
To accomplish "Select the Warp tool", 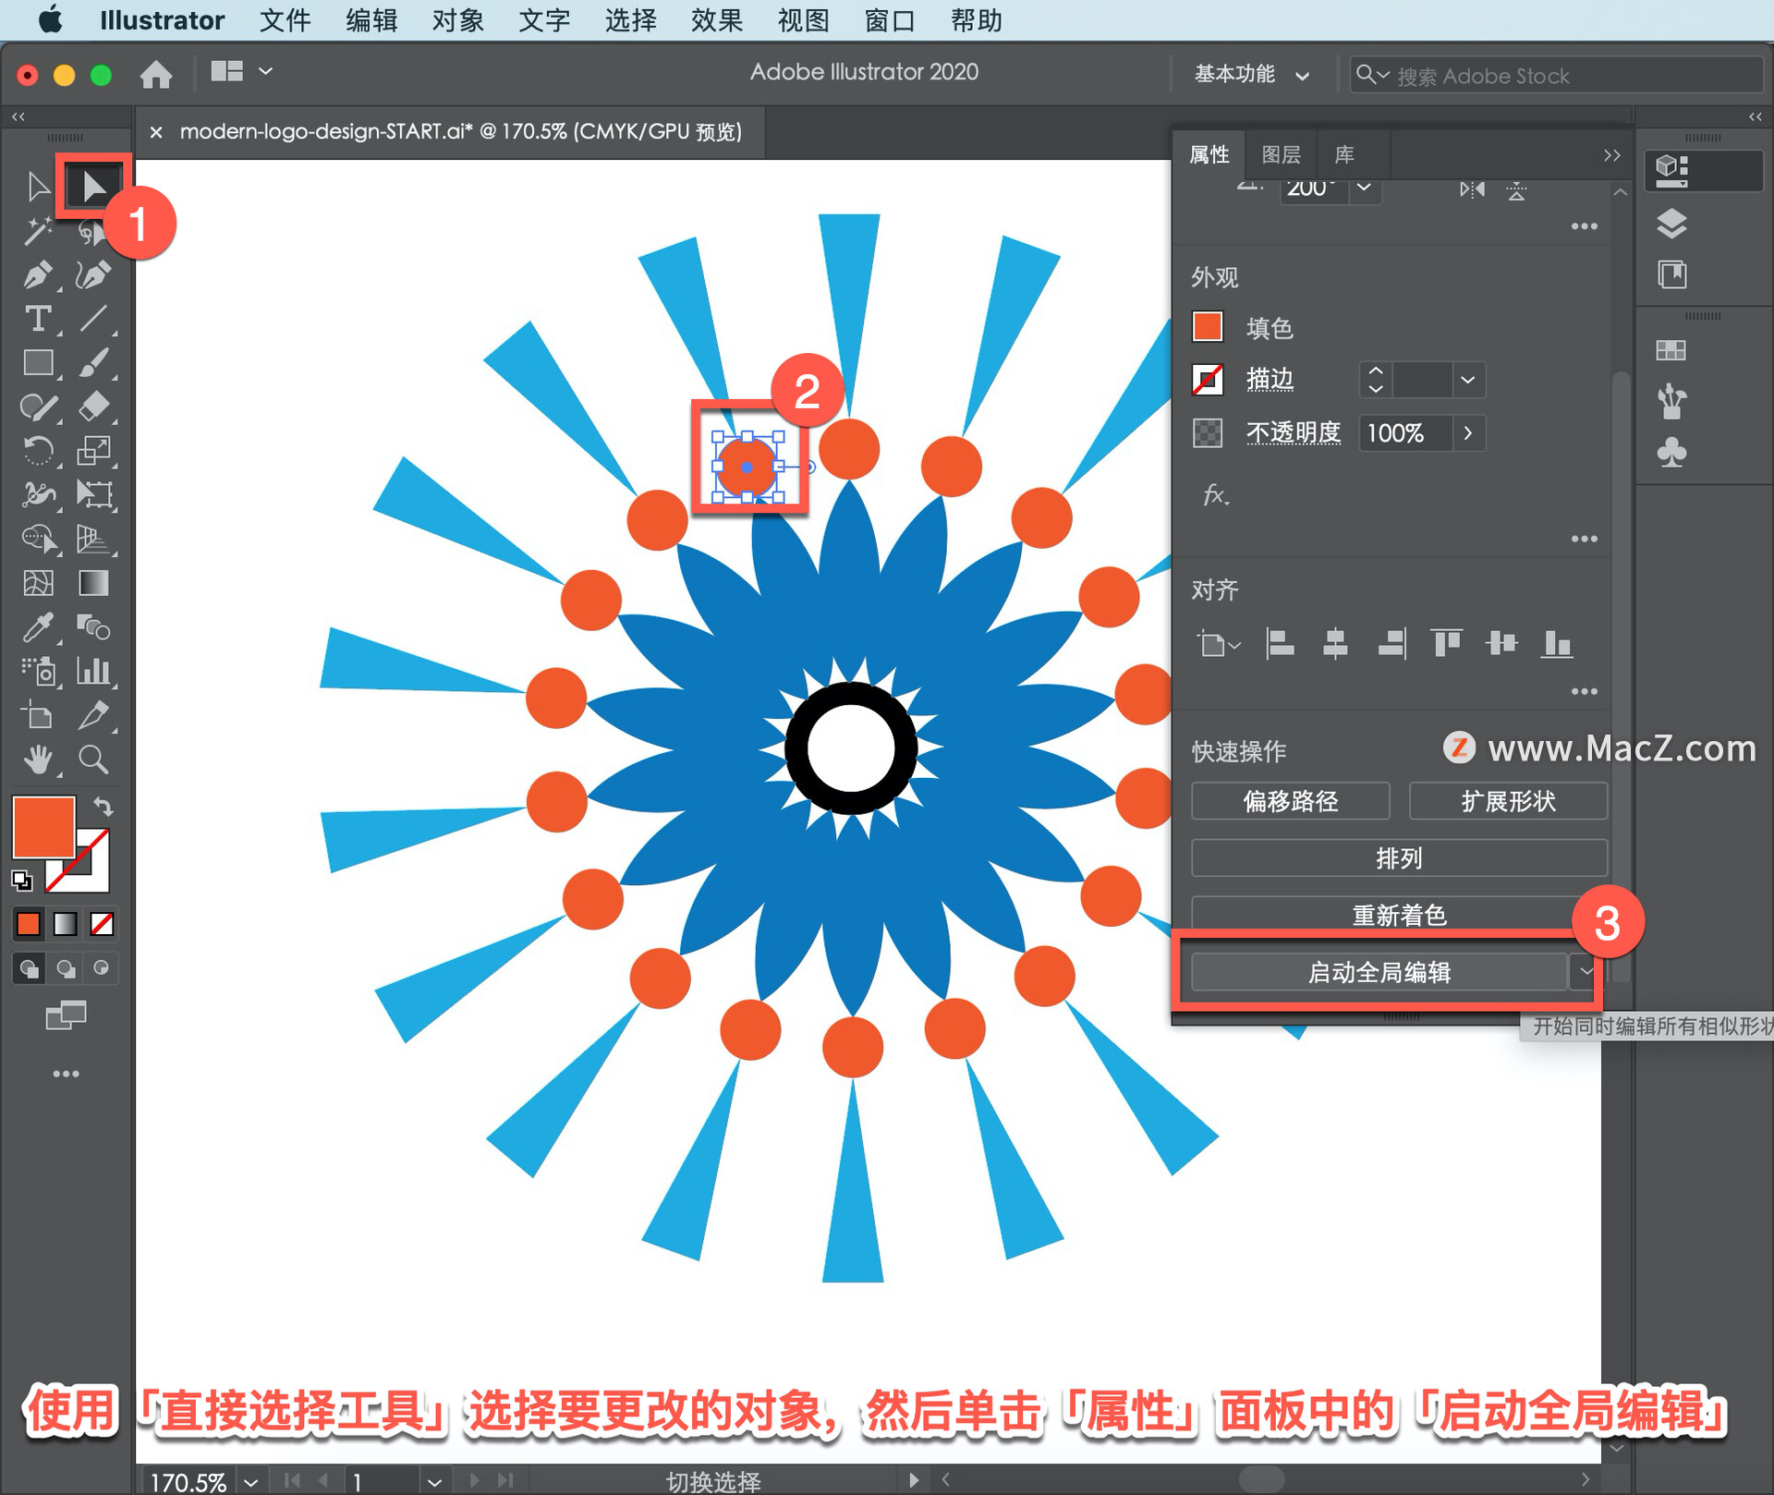I will 38,494.
